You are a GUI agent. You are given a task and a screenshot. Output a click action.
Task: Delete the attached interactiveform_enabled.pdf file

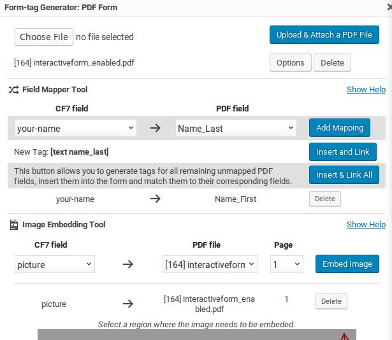point(332,62)
